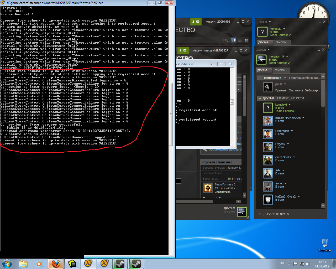Click scrollbar thumb of small hl2.exe console
This screenshot has width=336, height=269.
tap(232, 102)
